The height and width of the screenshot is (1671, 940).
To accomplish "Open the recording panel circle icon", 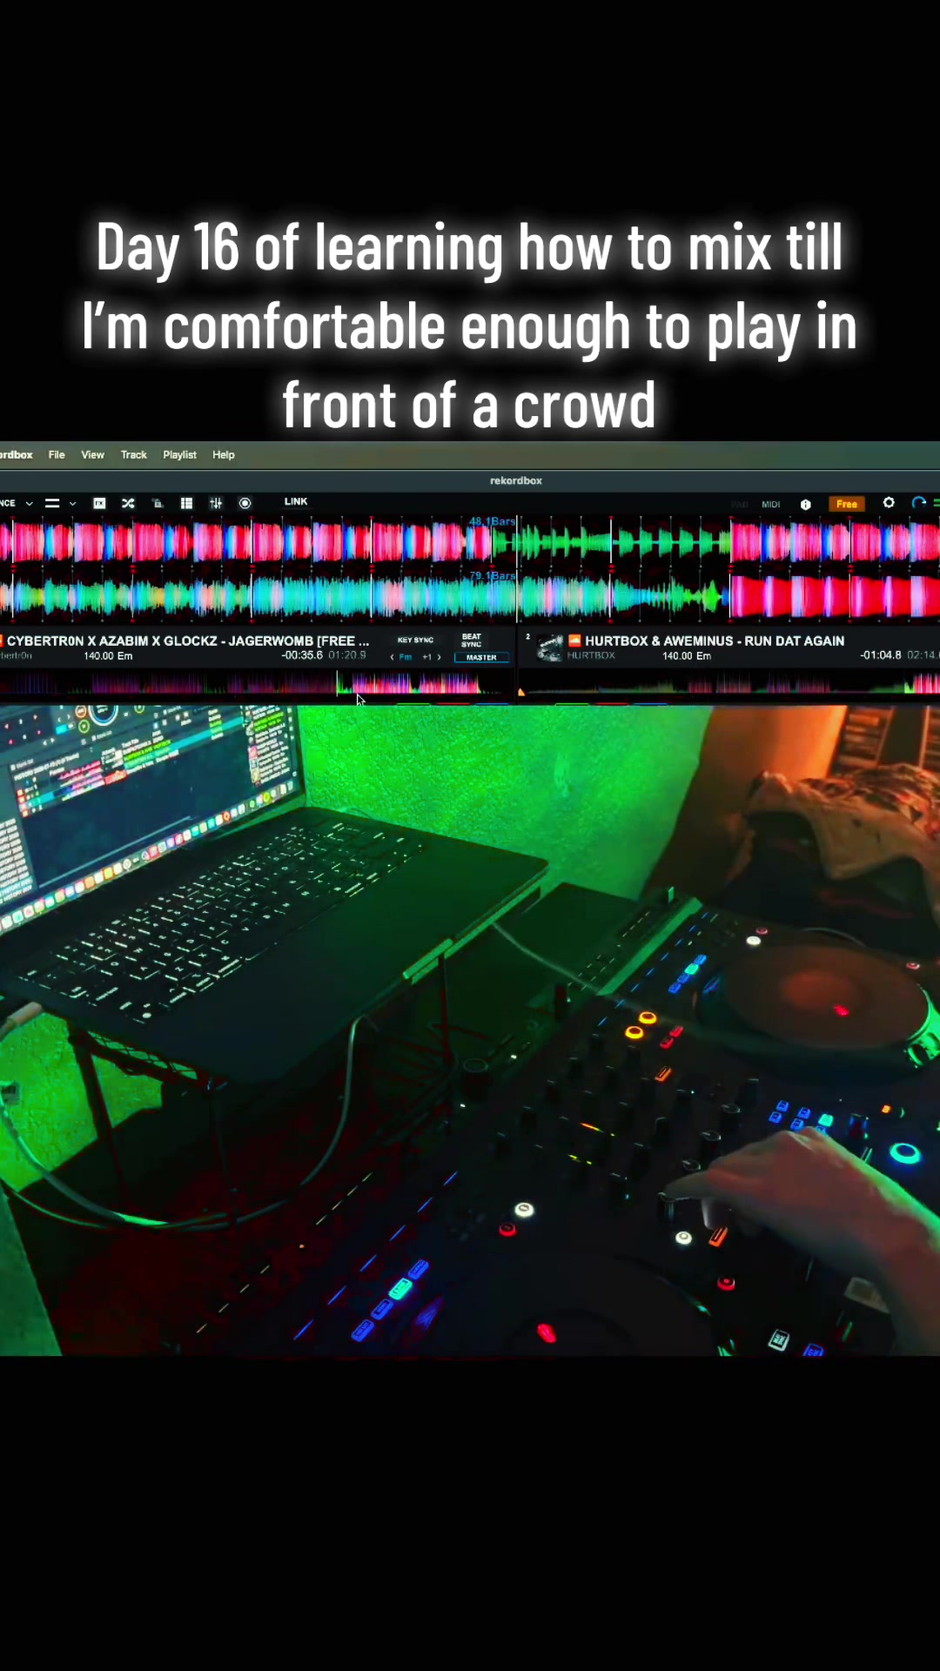I will 245,503.
